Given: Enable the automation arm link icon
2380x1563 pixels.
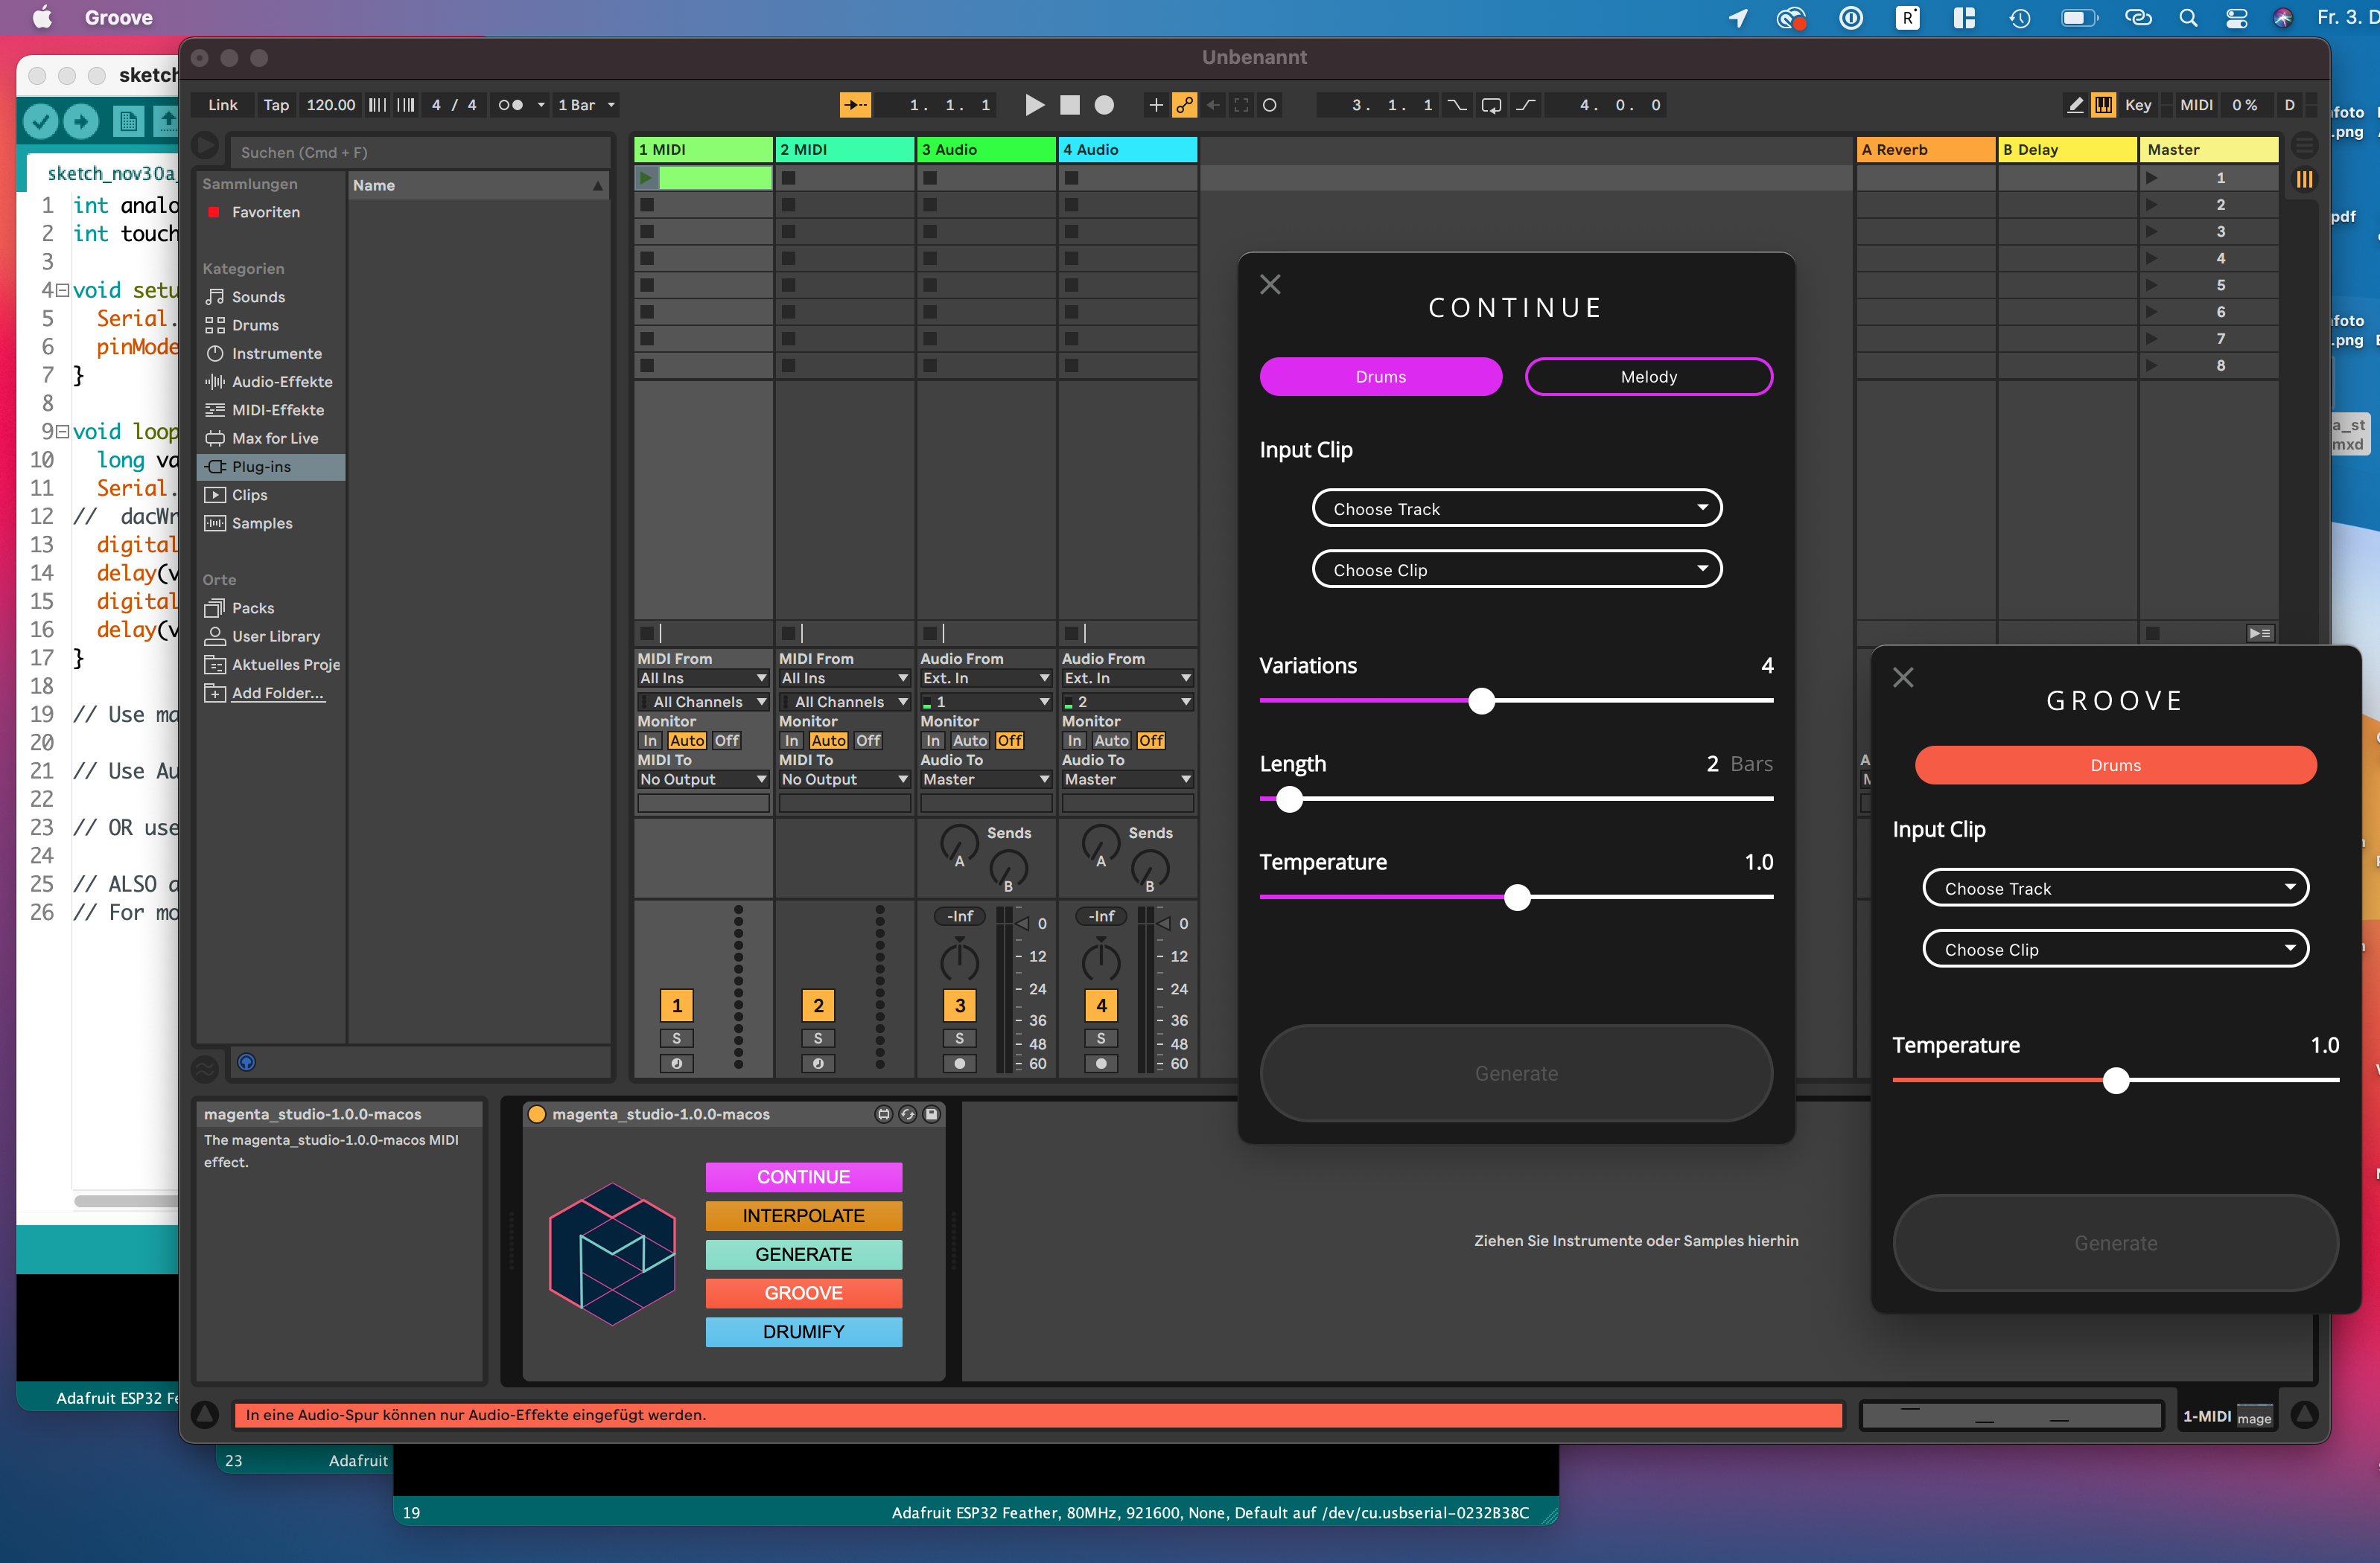Looking at the screenshot, I should click(1184, 105).
